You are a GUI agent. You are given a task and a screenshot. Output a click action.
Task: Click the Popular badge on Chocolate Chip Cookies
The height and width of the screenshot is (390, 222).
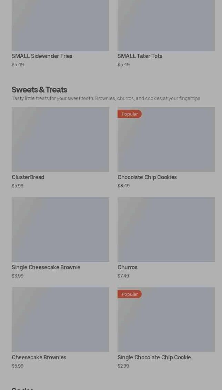(x=130, y=114)
